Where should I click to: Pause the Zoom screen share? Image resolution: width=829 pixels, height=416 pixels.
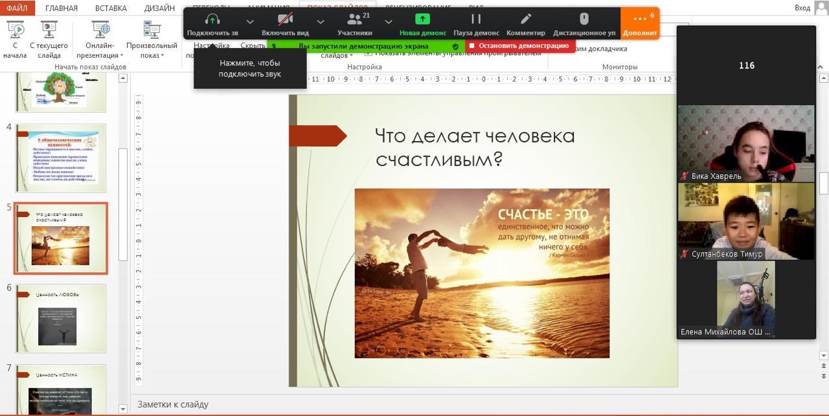click(476, 20)
